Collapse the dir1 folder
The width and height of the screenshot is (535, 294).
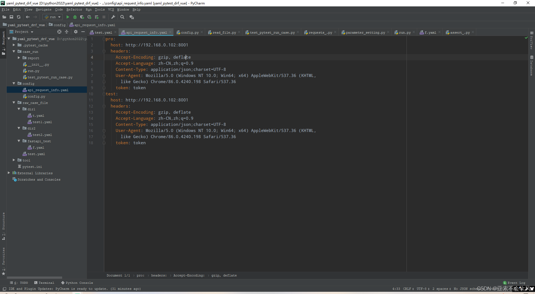(x=19, y=109)
